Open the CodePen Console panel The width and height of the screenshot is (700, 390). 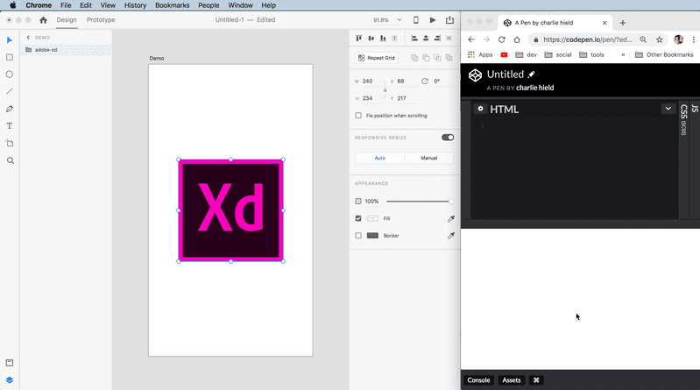[478, 380]
